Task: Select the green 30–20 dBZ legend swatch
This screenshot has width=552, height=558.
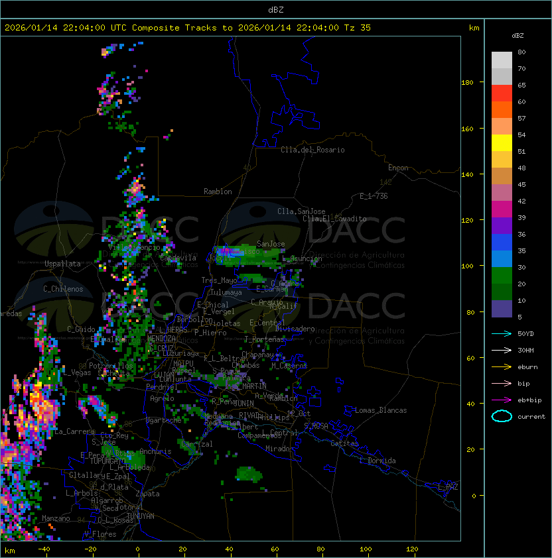Action: point(502,276)
